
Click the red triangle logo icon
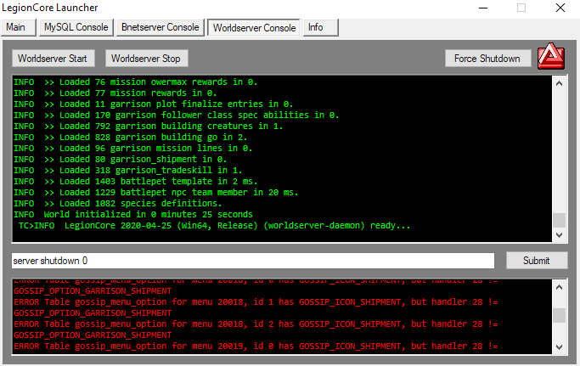[551, 56]
